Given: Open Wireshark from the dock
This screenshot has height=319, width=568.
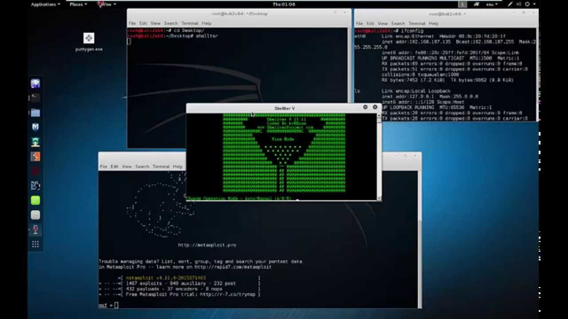Looking at the screenshot, I should (35, 185).
